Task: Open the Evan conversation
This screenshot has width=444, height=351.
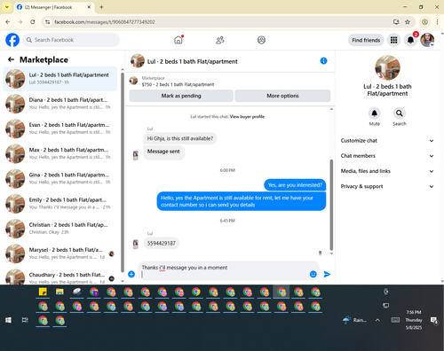Action: coord(60,129)
